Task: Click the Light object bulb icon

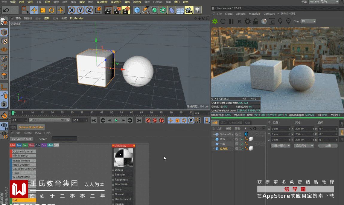Action: 197,10
